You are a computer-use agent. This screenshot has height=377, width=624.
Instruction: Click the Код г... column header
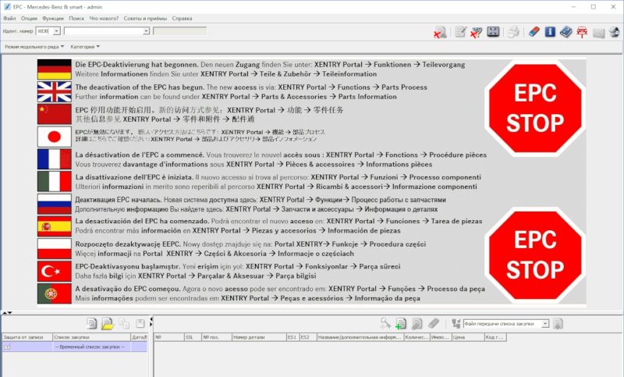tap(495, 337)
